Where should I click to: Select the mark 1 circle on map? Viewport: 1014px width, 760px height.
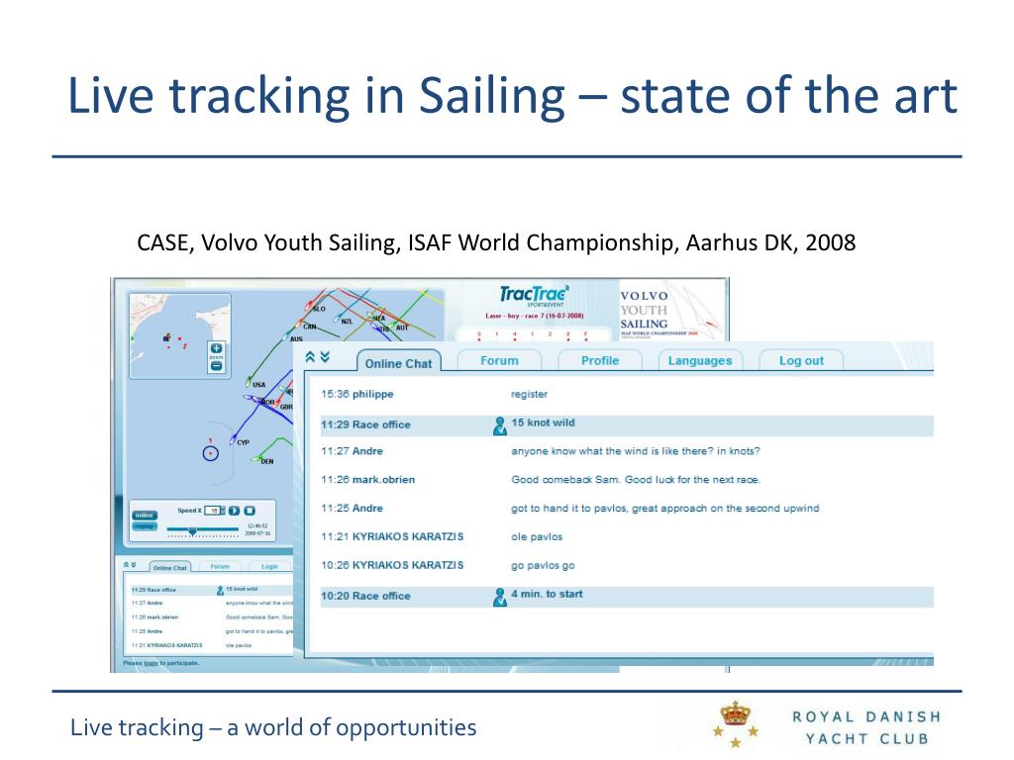pyautogui.click(x=210, y=453)
